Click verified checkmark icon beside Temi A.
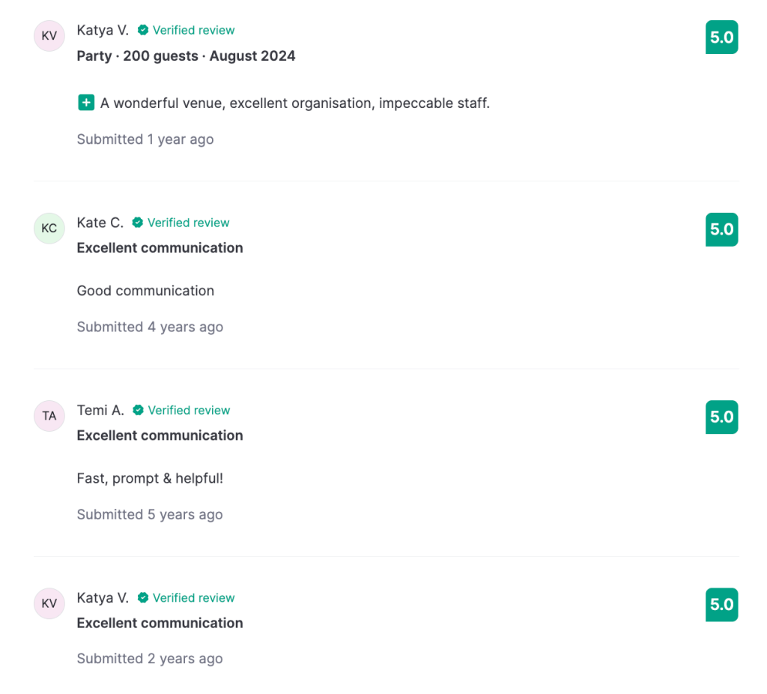 [x=138, y=410]
